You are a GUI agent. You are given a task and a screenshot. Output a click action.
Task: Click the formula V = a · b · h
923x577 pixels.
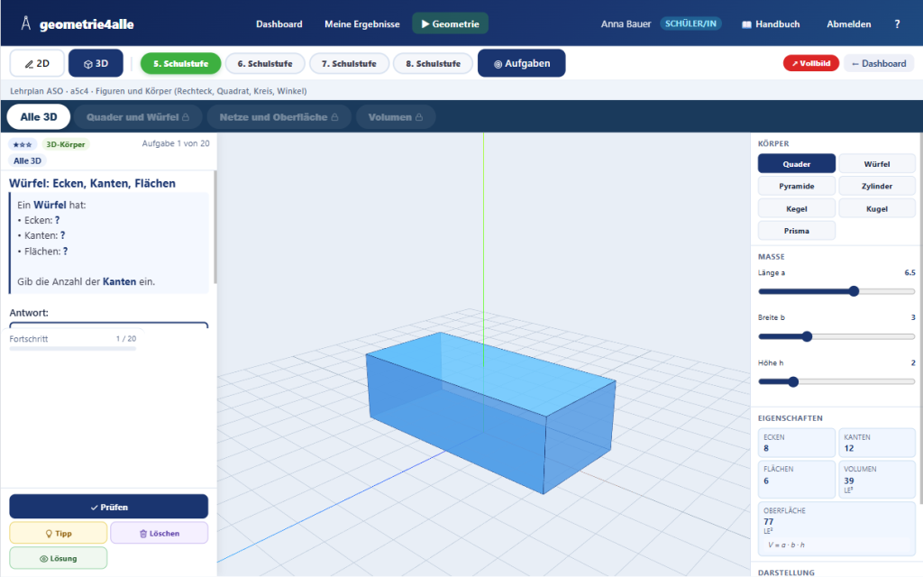(786, 545)
